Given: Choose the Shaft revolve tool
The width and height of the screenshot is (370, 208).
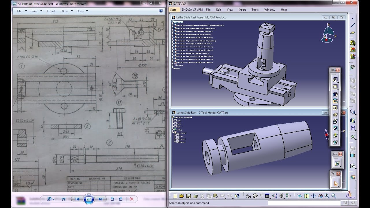Looking at the screenshot, I should [335, 94].
